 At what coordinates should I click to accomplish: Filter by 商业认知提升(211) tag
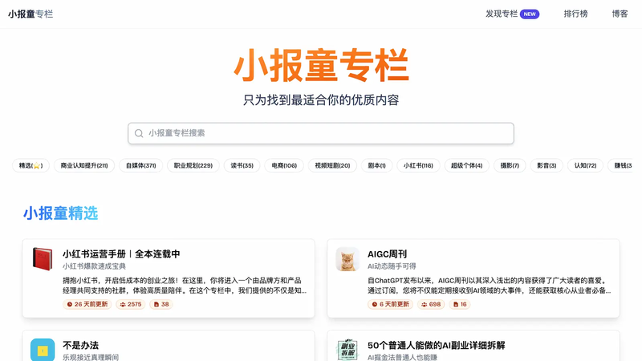click(x=84, y=165)
